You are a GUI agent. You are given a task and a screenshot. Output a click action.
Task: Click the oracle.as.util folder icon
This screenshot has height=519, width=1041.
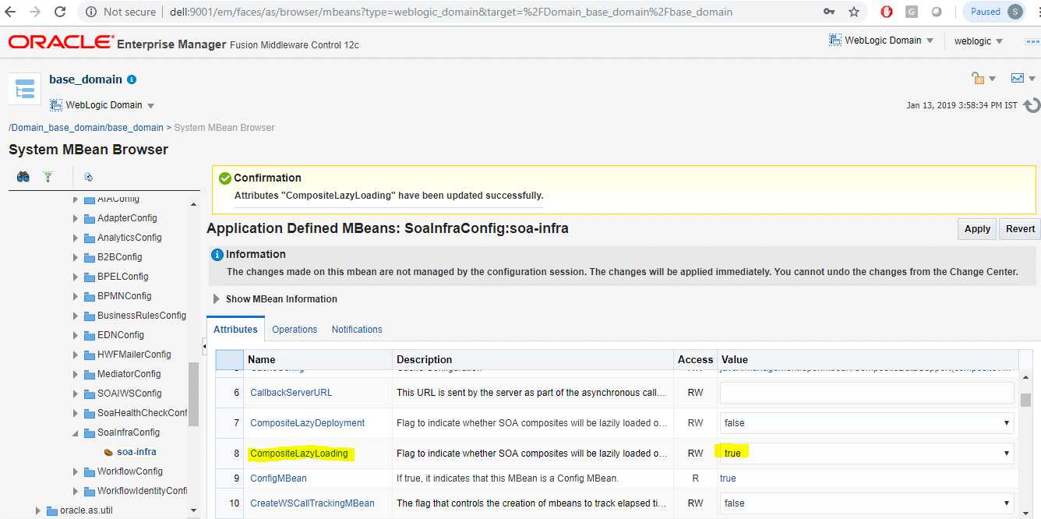[x=51, y=510]
